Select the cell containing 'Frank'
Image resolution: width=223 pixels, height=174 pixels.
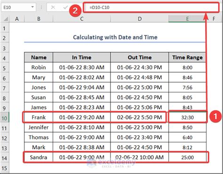[39, 117]
